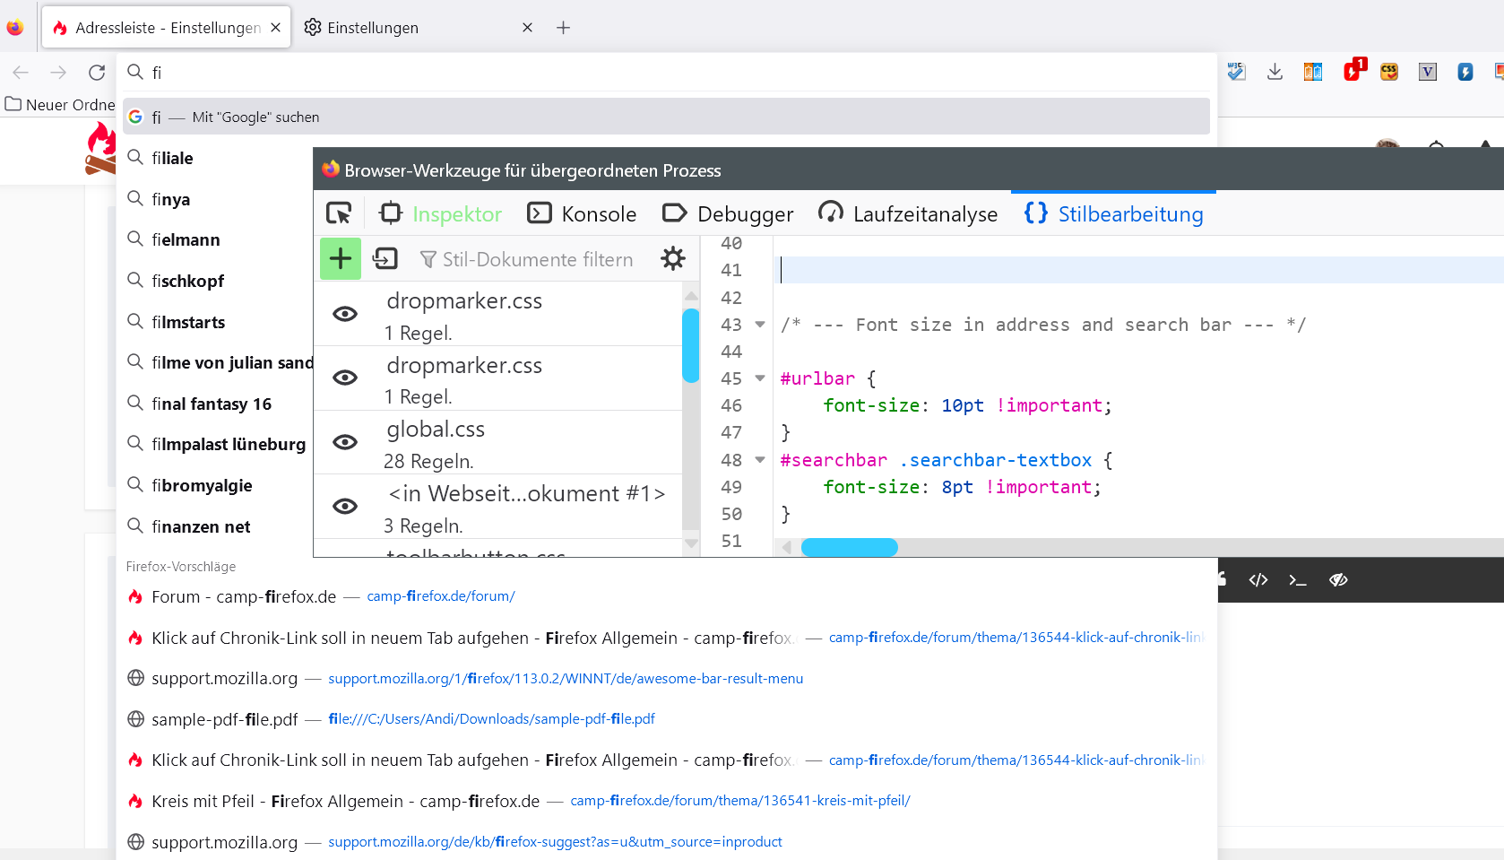Open style editor options gear

click(x=672, y=259)
